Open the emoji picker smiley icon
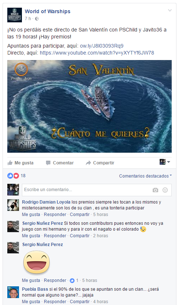 coord(165,190)
